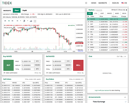Favorite the BCH market star

[x=88, y=40]
